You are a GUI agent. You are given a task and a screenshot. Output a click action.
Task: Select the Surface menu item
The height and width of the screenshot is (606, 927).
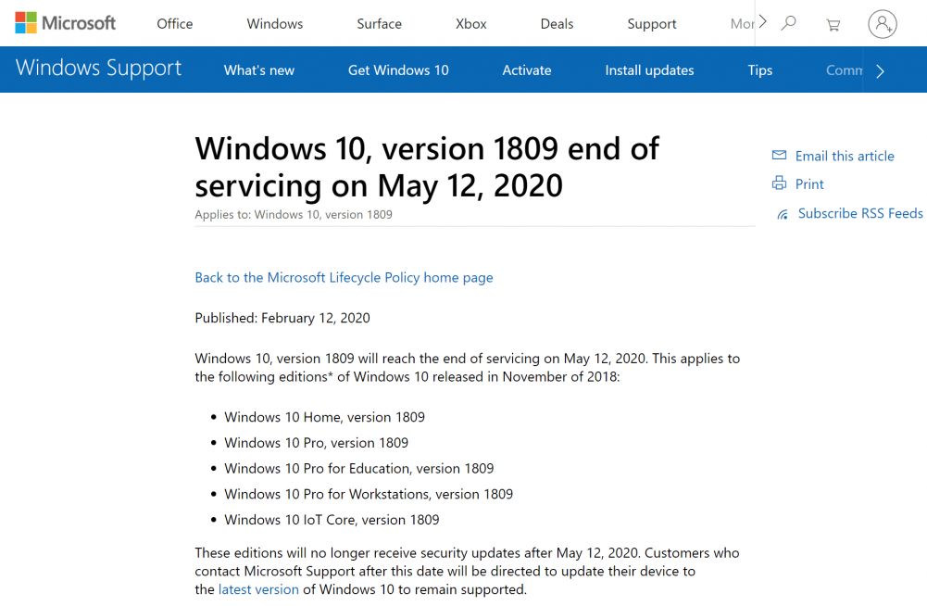[x=380, y=24]
